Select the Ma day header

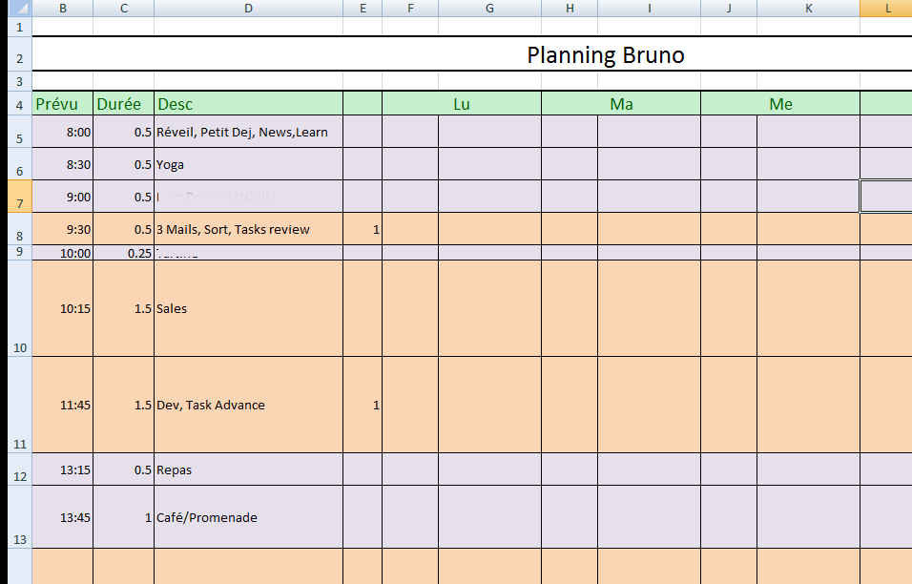621,104
